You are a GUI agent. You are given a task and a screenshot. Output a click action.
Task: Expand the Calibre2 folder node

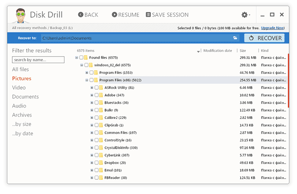click(x=92, y=118)
